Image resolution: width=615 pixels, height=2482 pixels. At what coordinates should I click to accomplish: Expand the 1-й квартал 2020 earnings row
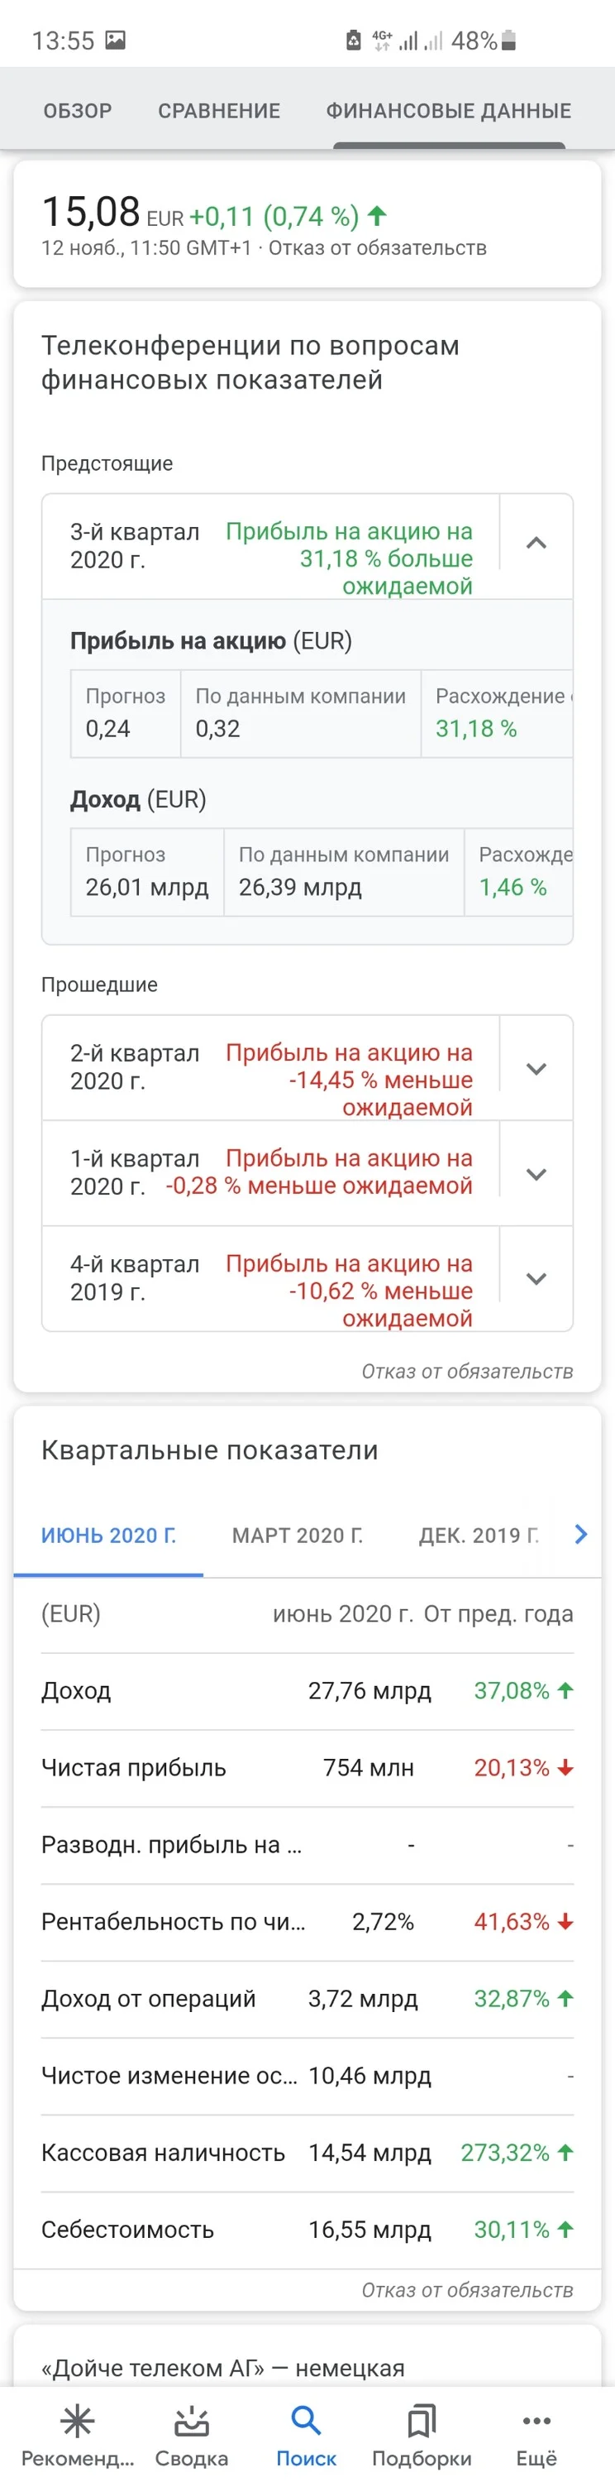(536, 1173)
